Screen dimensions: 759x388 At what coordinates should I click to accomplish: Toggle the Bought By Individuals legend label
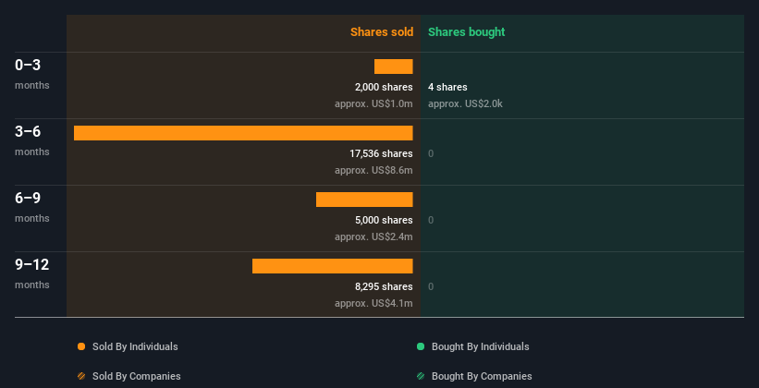pos(480,346)
